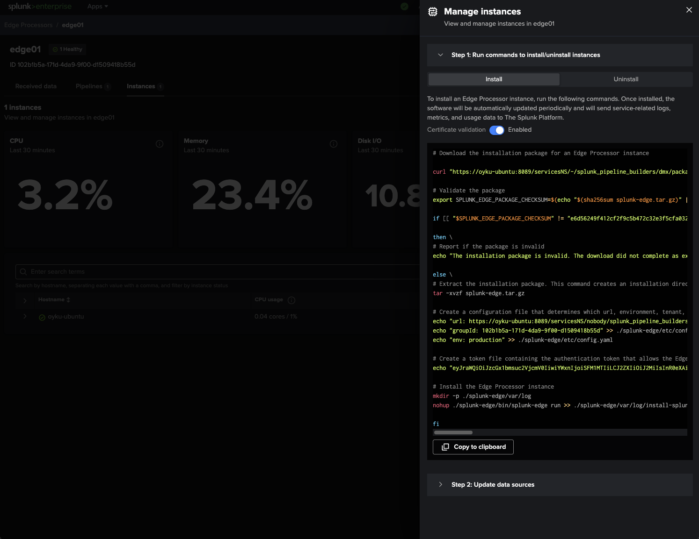Click the oyku-ubuntu hostname

(66, 317)
